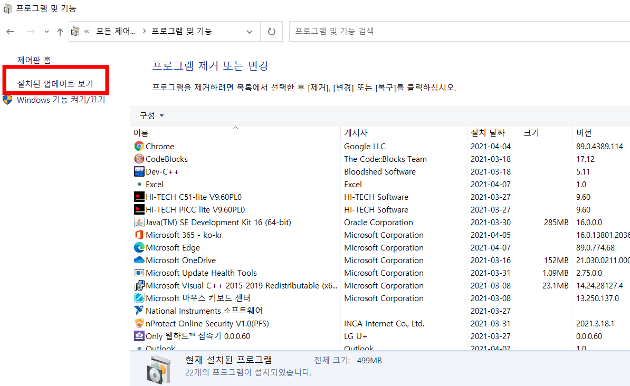The width and height of the screenshot is (630, 386).
Task: Expand the address bar history dropdown
Action: 250,32
